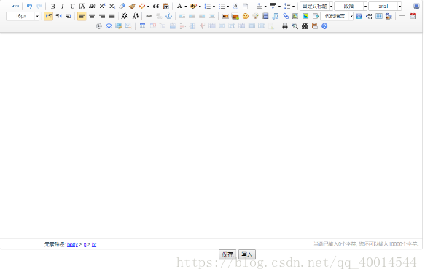Set right-to-left text direction
The image size is (425, 277).
58,16
